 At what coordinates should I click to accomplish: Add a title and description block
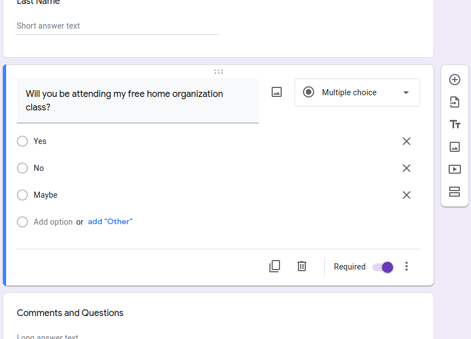coord(455,124)
